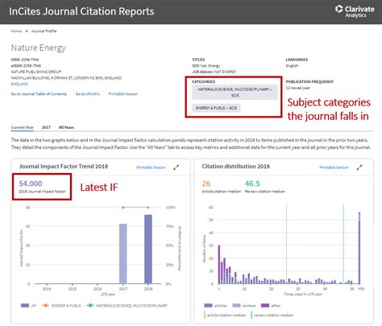This screenshot has height=326, width=382.
Task: Click the InCites Journal Citation Reports header
Action: (x=81, y=11)
